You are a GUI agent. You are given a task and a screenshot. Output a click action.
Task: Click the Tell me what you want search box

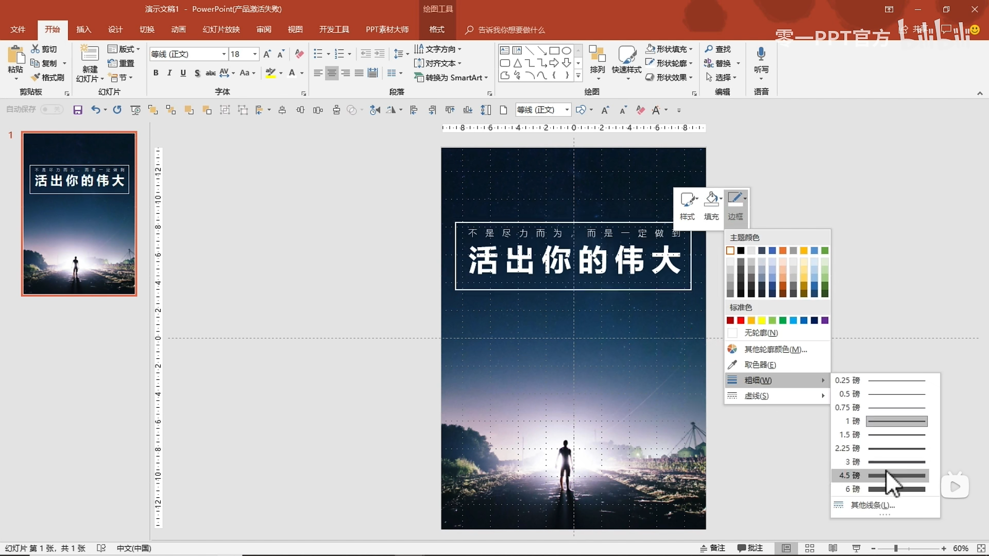click(x=511, y=30)
